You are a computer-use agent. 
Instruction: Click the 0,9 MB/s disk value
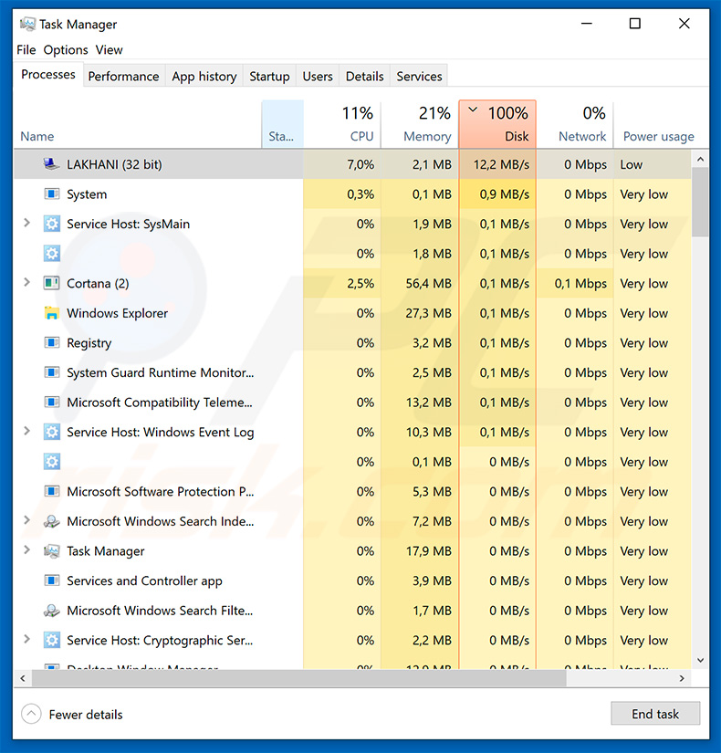click(x=505, y=194)
